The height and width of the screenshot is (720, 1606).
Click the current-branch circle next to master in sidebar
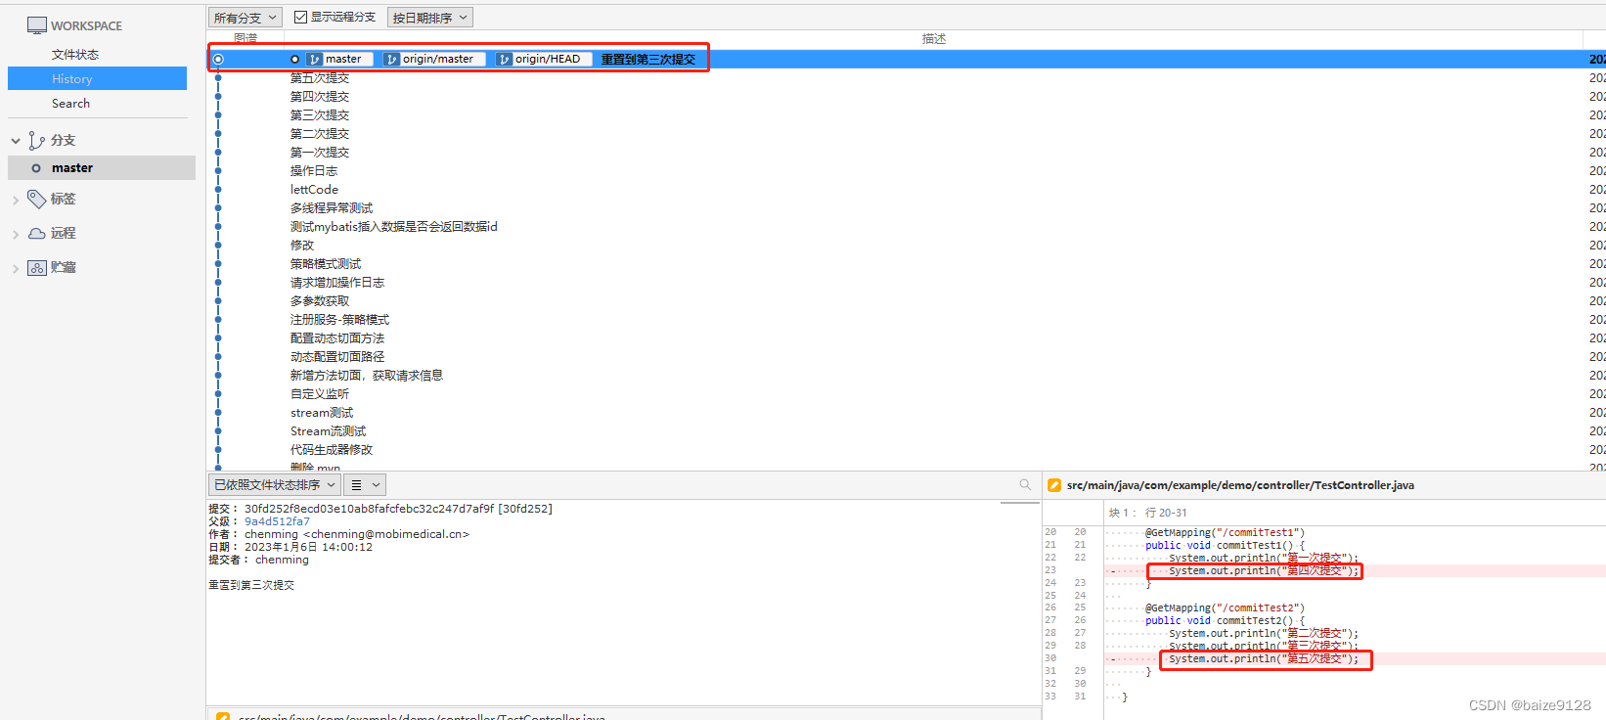point(36,168)
